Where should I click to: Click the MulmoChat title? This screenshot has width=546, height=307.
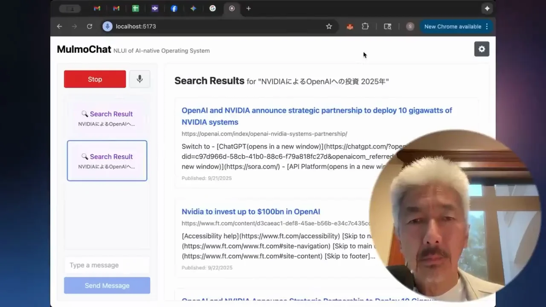point(84,49)
